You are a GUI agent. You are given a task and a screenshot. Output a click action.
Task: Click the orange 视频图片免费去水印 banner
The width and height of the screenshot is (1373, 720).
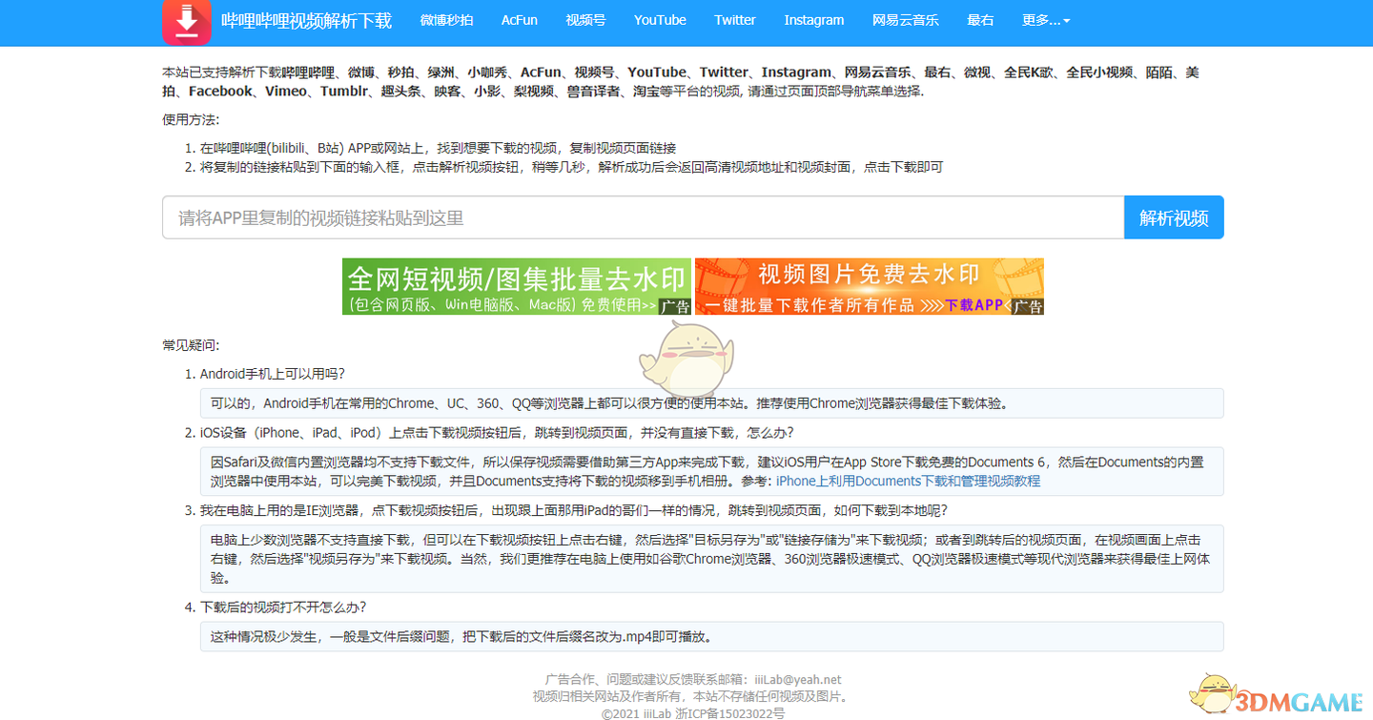point(869,286)
